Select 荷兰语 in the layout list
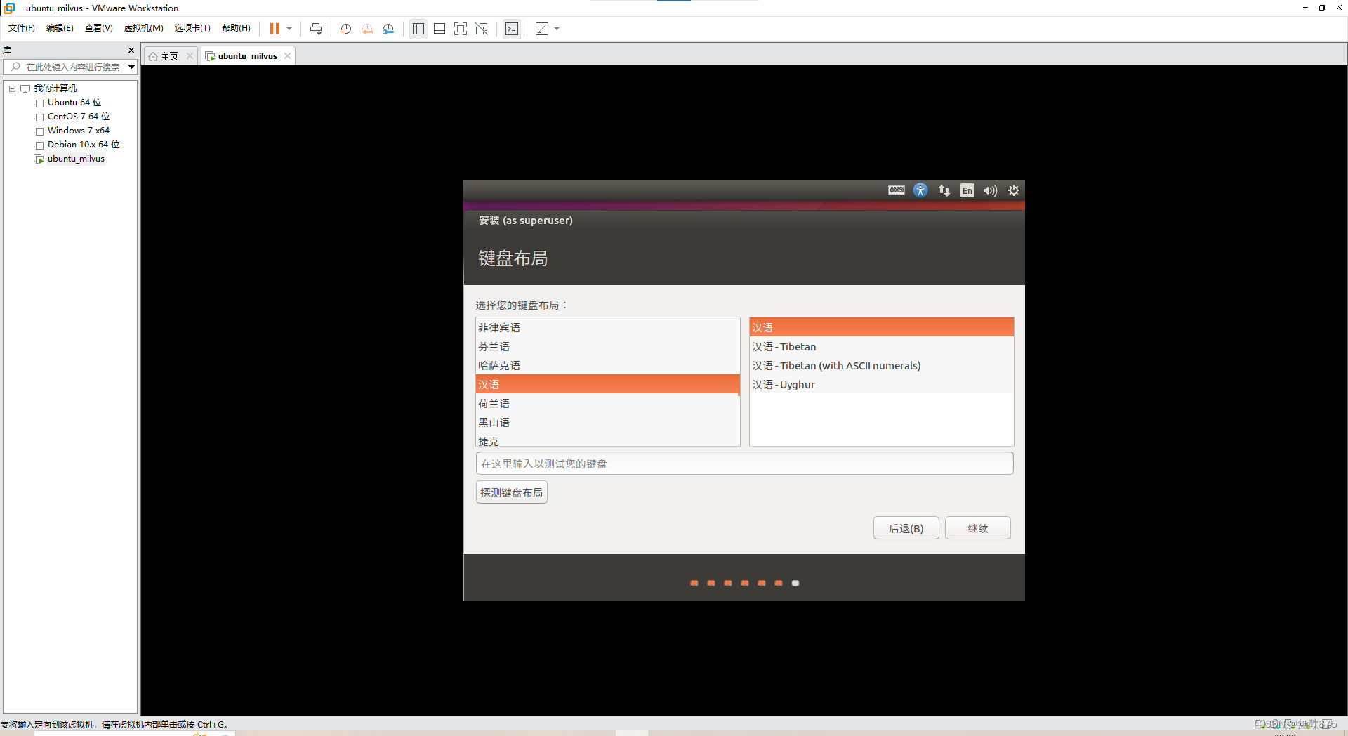 (607, 404)
